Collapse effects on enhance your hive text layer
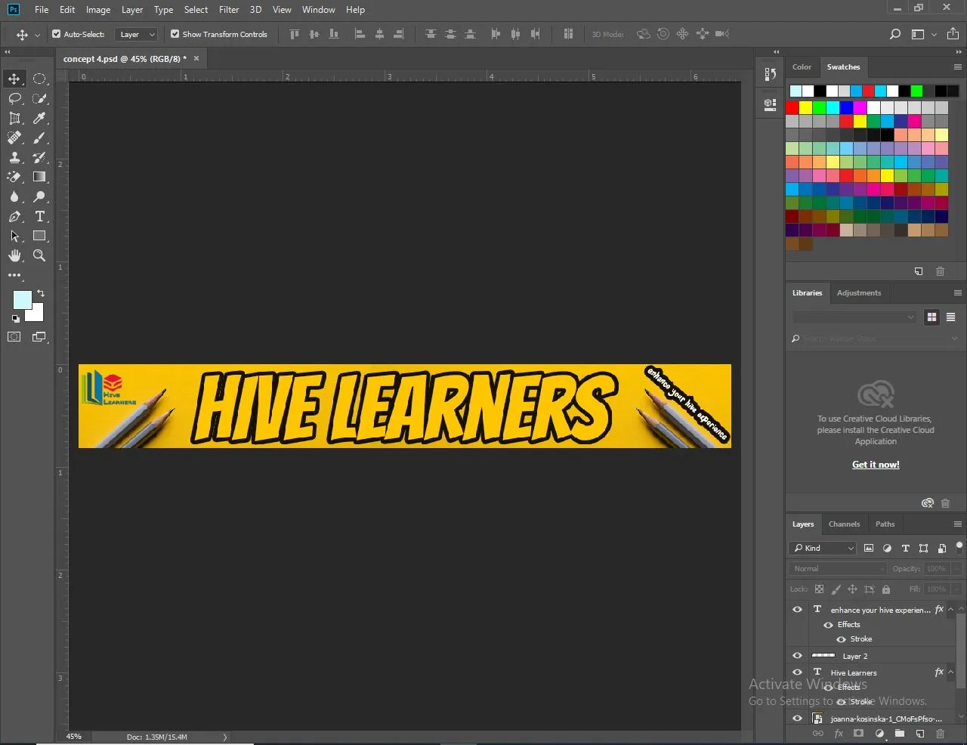Screen dimensions: 967x745 (x=950, y=610)
